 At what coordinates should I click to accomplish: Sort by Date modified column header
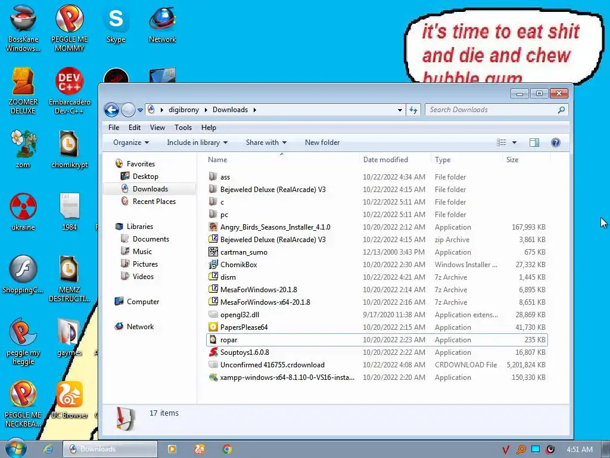396,160
